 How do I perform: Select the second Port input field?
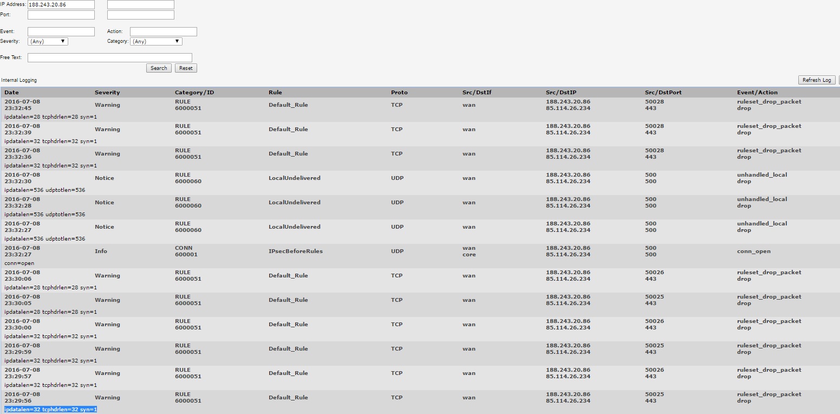[141, 15]
